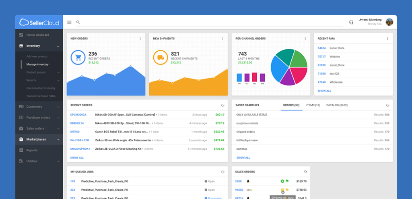Refresh the Saved Searches panel
412x199 pixels.
(387, 105)
